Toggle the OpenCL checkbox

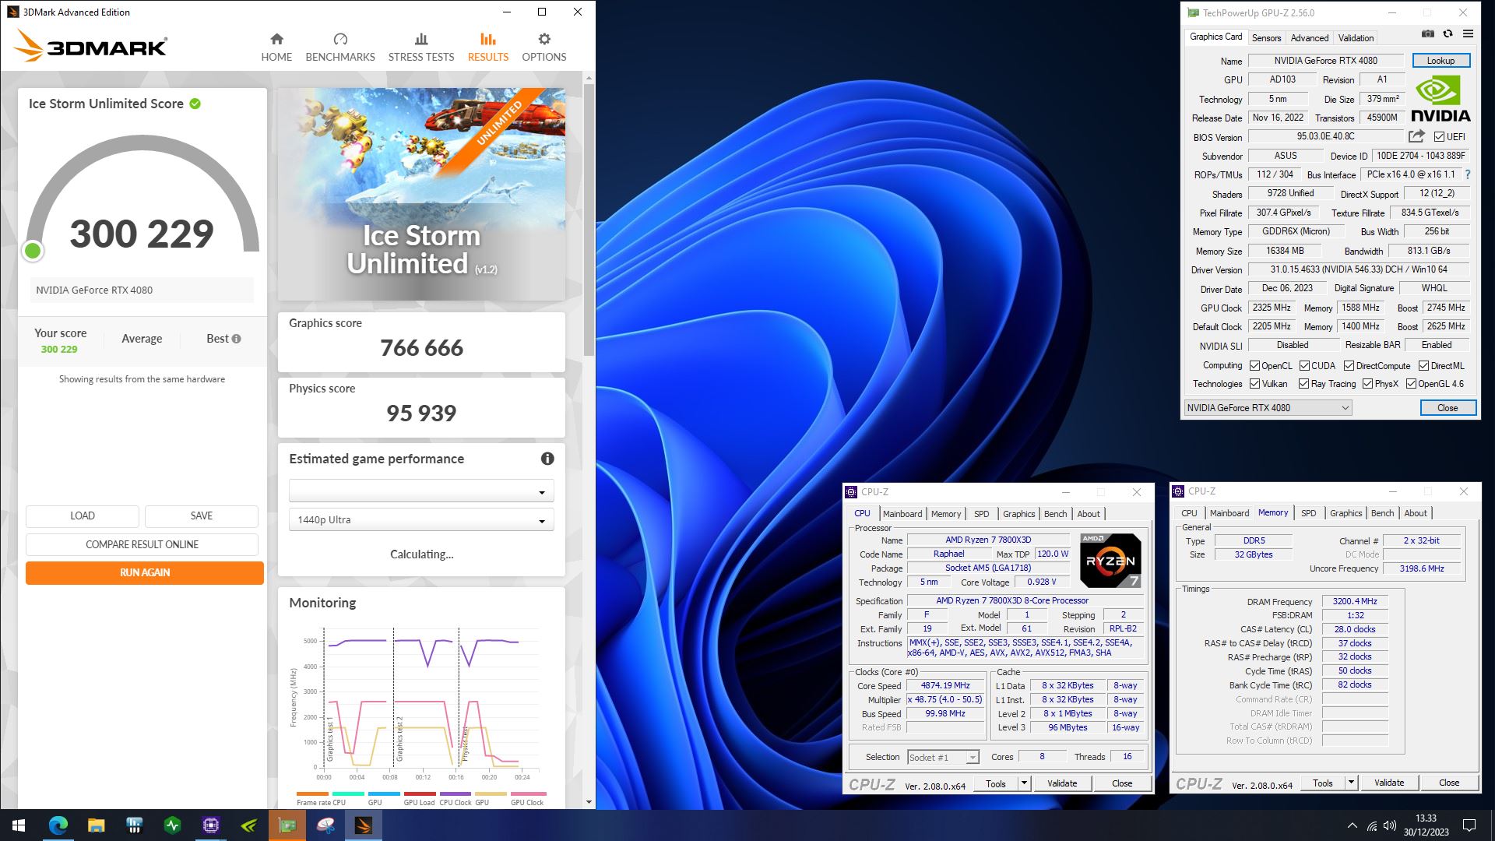(1255, 366)
